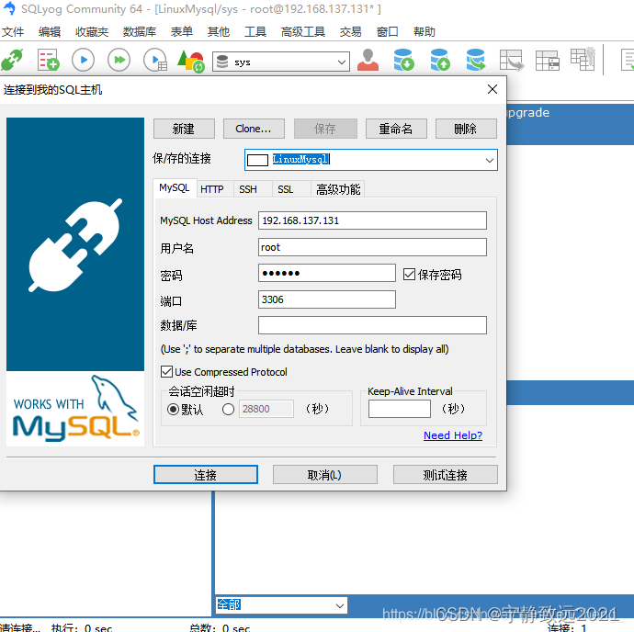Open the 窗口 menu

(388, 31)
